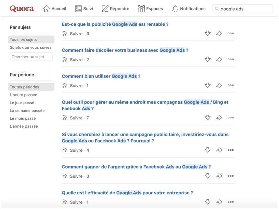Open more options for 'décoller votre business' question
This screenshot has width=279, height=209.
(231, 59)
